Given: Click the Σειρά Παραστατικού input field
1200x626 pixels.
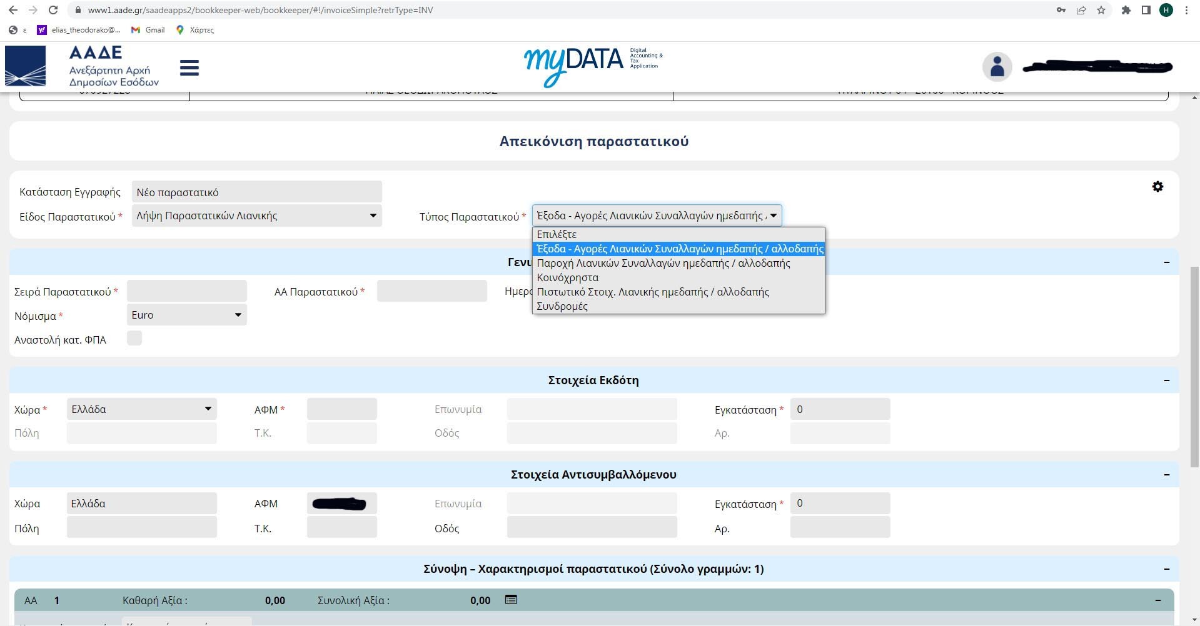Looking at the screenshot, I should pos(186,291).
